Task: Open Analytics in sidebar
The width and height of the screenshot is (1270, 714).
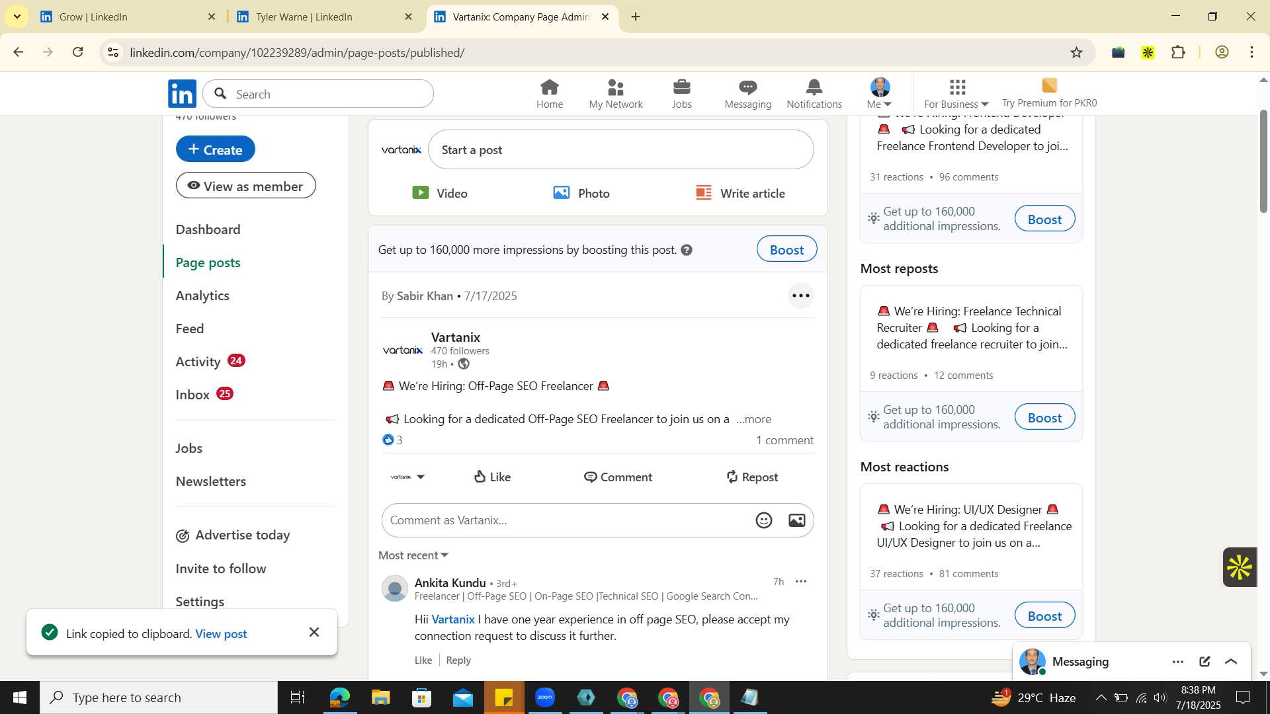Action: (x=202, y=296)
